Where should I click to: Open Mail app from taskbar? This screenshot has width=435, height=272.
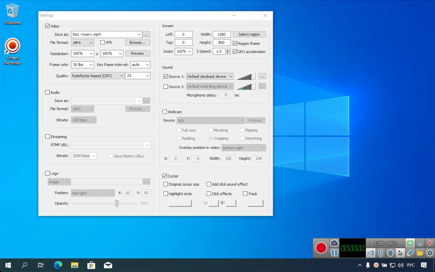[108, 265]
